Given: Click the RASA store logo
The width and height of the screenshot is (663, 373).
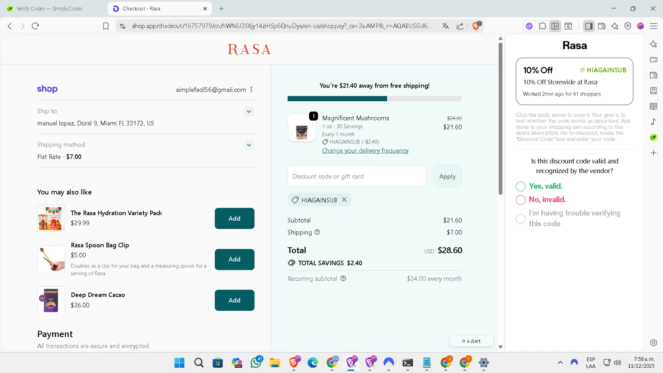Looking at the screenshot, I should click(249, 49).
